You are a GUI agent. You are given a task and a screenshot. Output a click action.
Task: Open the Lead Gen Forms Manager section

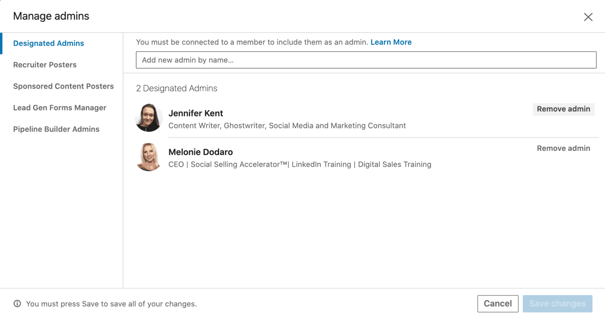60,108
